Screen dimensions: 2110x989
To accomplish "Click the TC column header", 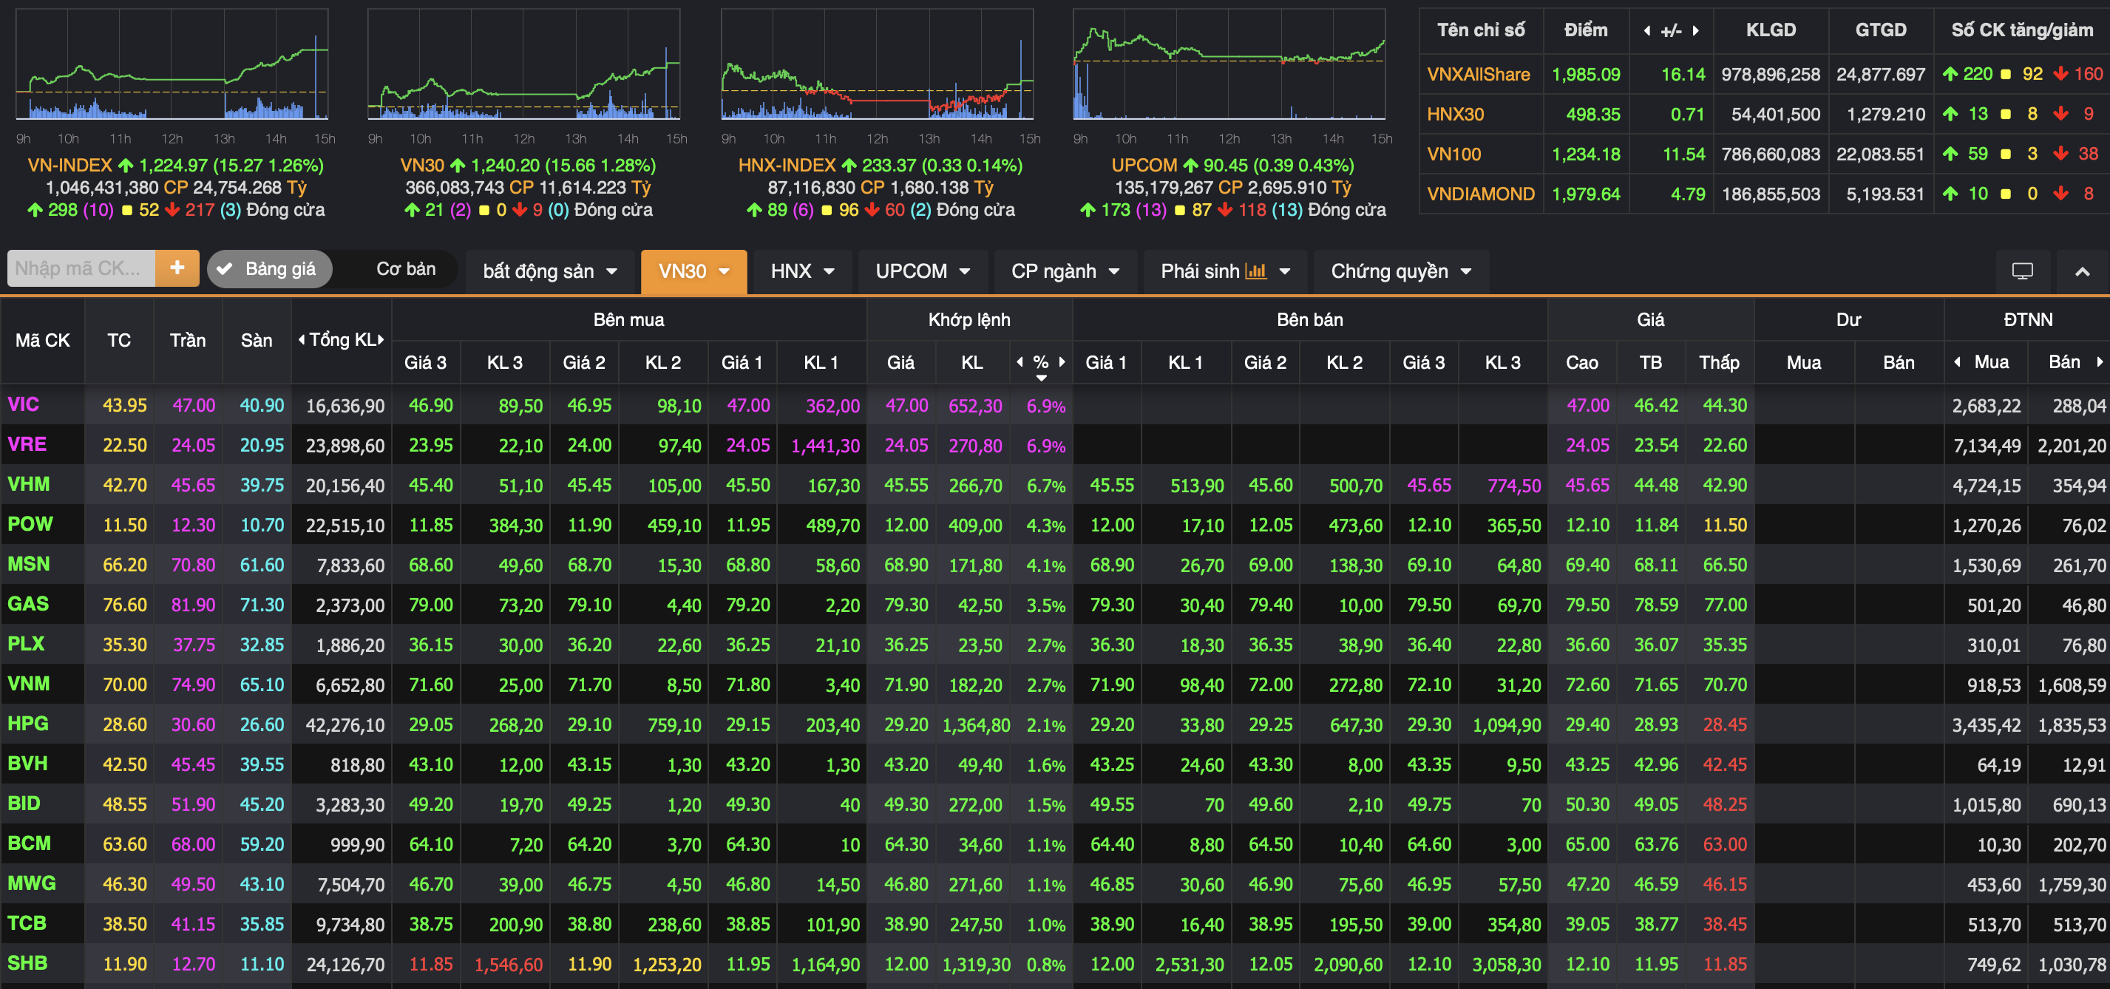I will (x=119, y=341).
